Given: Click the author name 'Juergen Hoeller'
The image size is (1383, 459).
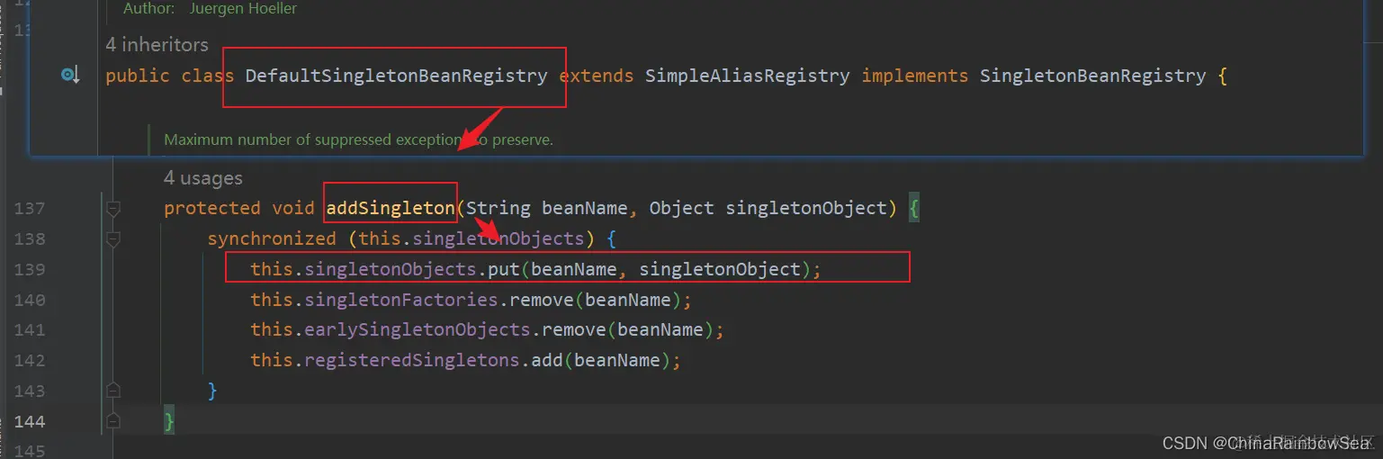Looking at the screenshot, I should coord(243,8).
